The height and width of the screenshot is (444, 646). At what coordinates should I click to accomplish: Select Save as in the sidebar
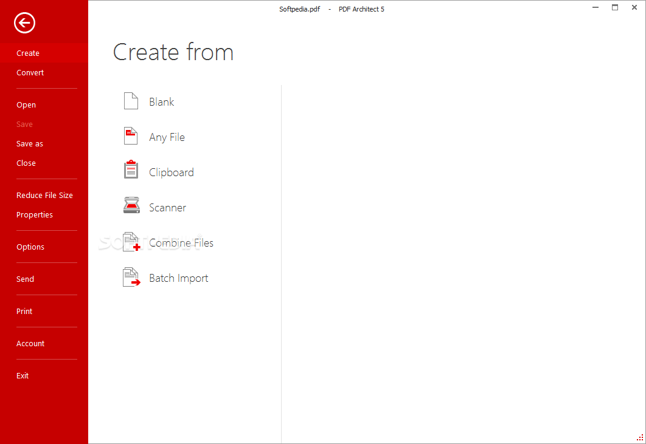[x=30, y=143]
